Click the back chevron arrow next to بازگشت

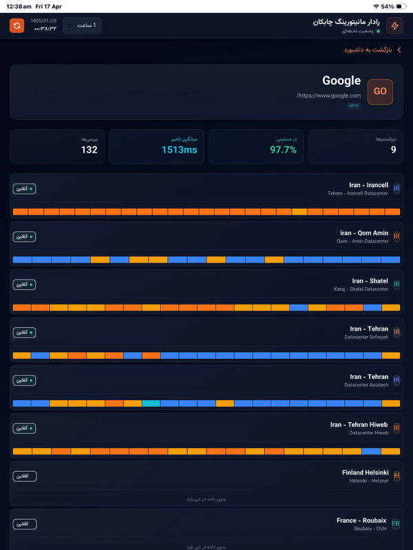(x=399, y=50)
